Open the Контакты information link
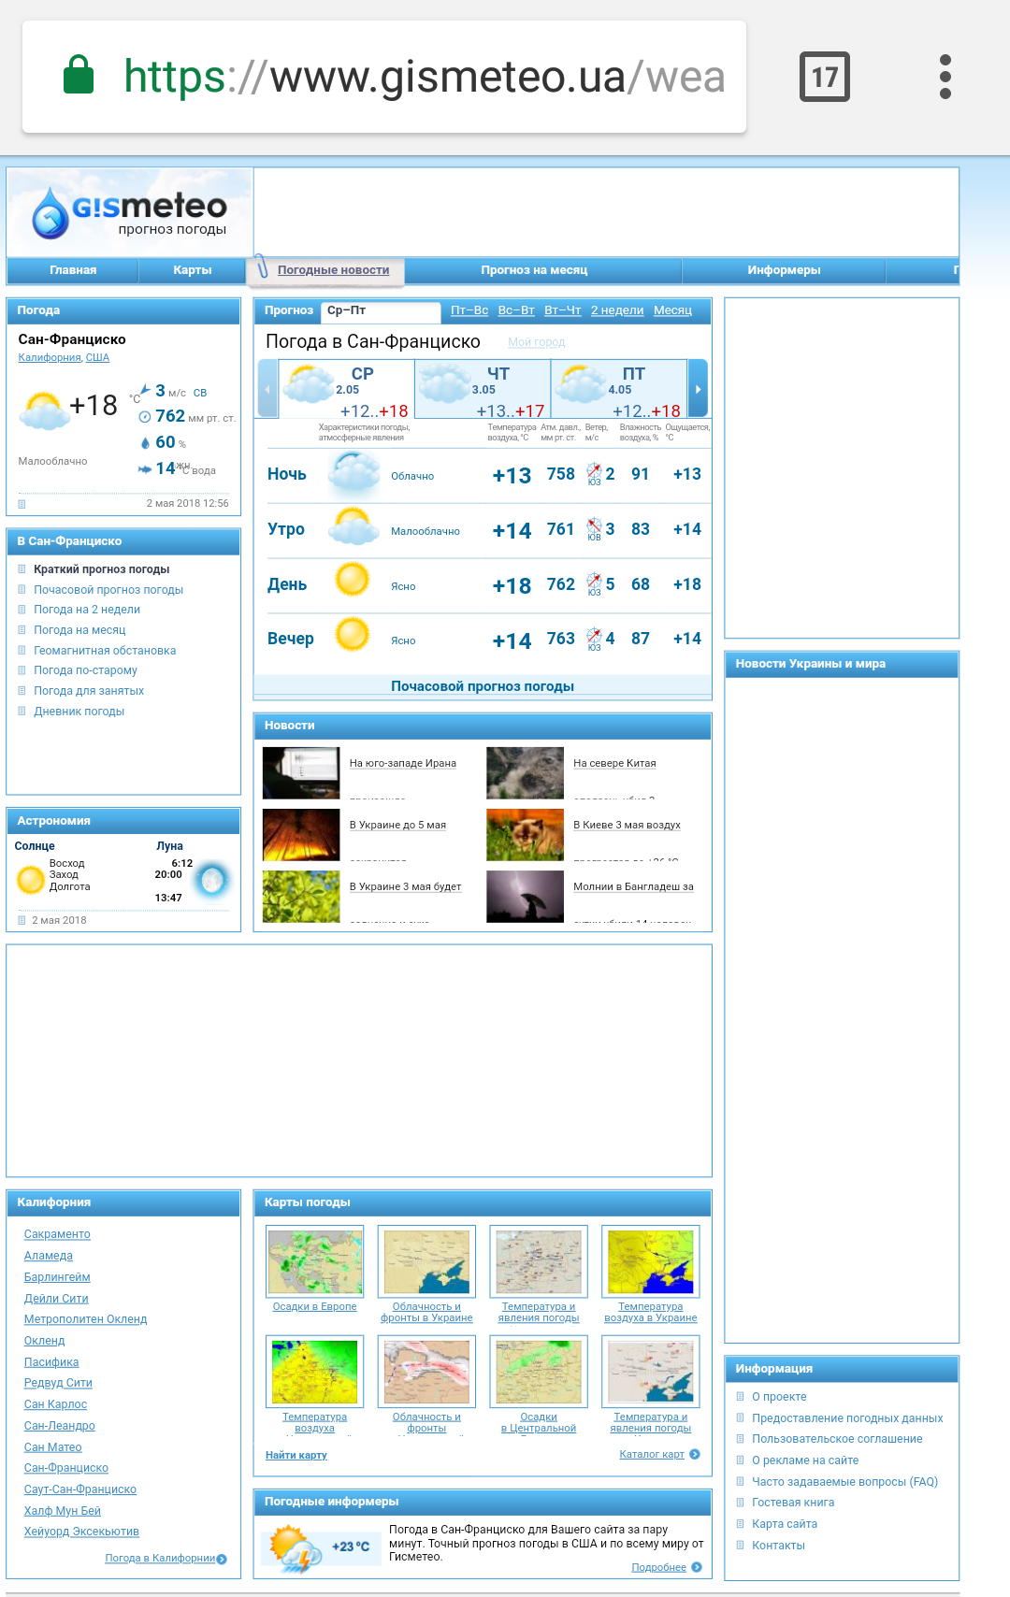Screen dimensions: 1010x1597 pyautogui.click(x=778, y=1546)
